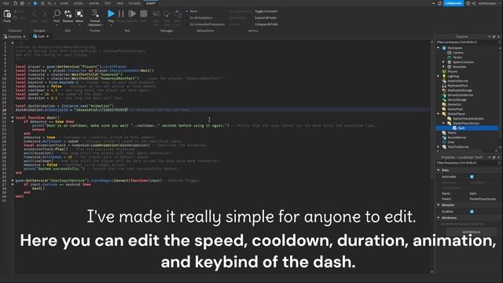Select the On Unhandled Exceptions option
The width and height of the screenshot is (503, 283).
coord(207,24)
